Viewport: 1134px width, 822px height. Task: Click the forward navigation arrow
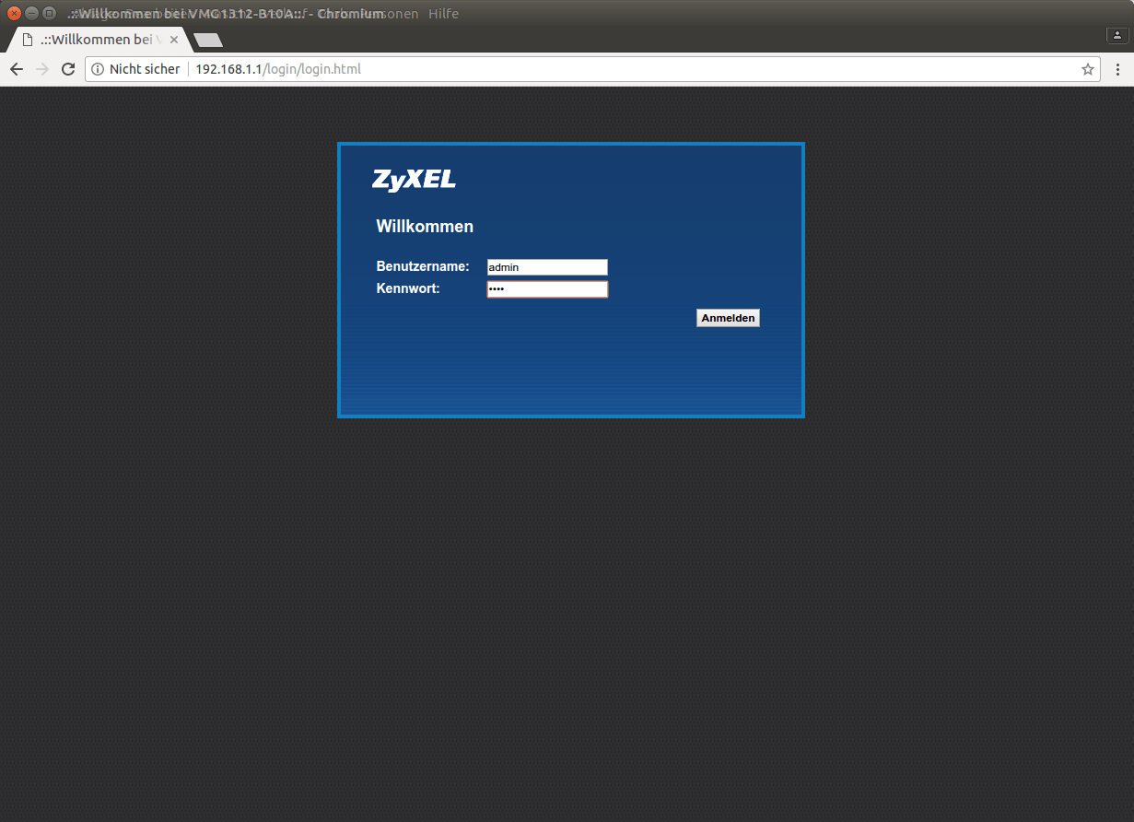point(41,68)
